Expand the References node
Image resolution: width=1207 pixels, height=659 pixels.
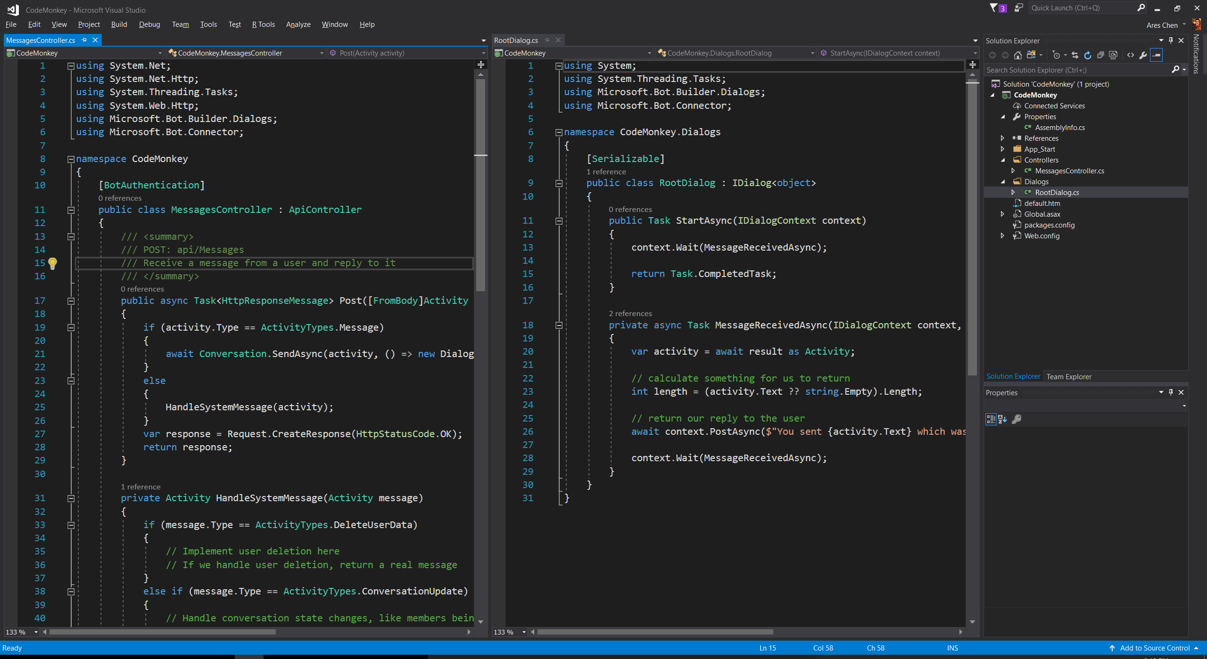1003,138
